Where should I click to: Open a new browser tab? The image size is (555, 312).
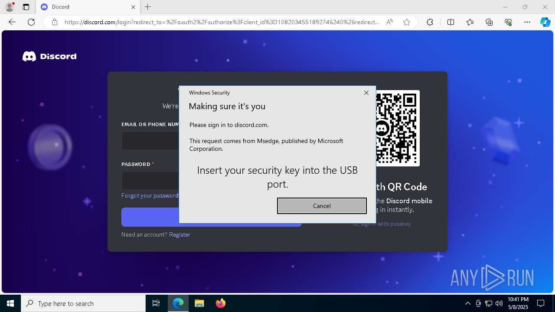click(148, 7)
